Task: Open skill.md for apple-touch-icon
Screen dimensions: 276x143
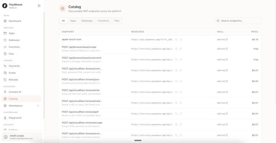Action: coord(222,40)
